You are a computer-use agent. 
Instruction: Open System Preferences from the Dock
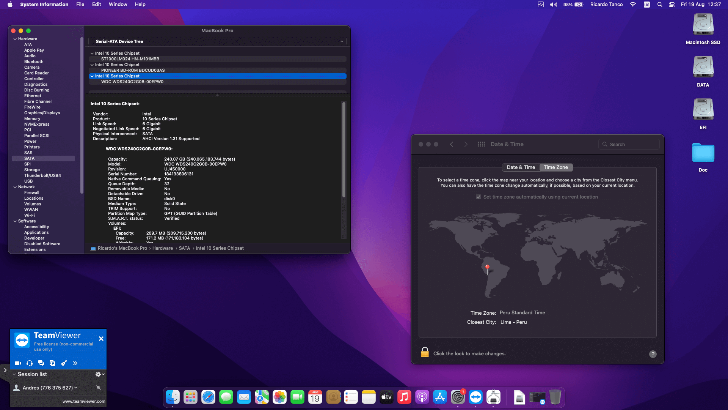point(458,397)
